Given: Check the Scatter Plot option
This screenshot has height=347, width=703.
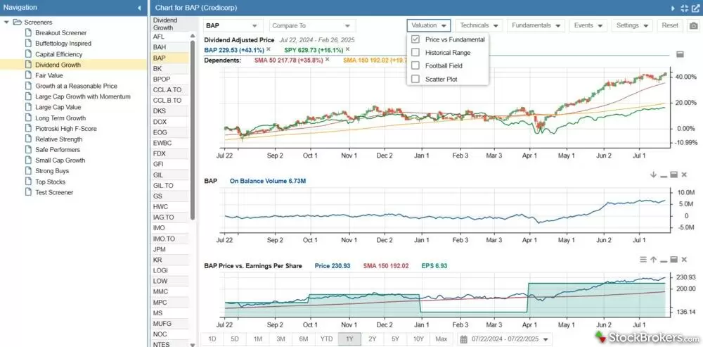Looking at the screenshot, I should tap(415, 79).
